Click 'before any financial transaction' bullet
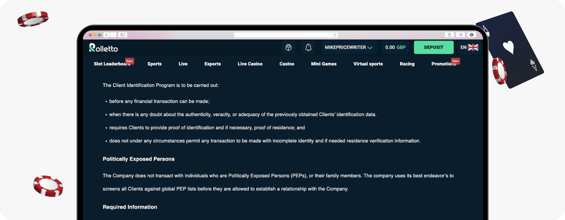 (159, 101)
